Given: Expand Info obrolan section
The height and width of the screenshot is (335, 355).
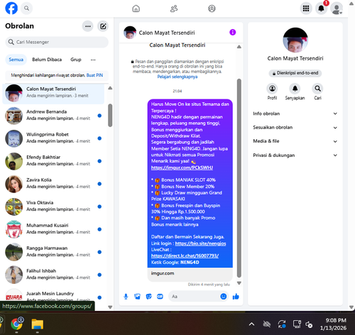Looking at the screenshot, I should pyautogui.click(x=295, y=114).
